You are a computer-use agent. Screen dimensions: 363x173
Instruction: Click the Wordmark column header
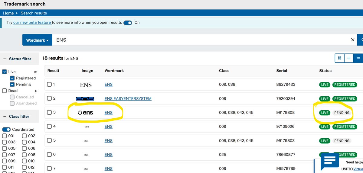coord(114,71)
